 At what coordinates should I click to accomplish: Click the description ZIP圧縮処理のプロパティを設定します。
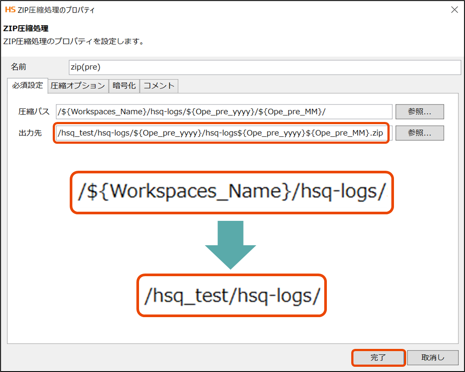pos(73,41)
